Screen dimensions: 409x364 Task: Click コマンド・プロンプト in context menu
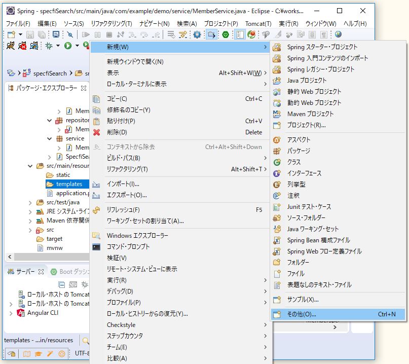coord(180,247)
